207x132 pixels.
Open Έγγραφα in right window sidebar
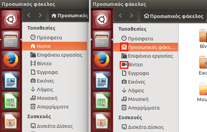146,73
